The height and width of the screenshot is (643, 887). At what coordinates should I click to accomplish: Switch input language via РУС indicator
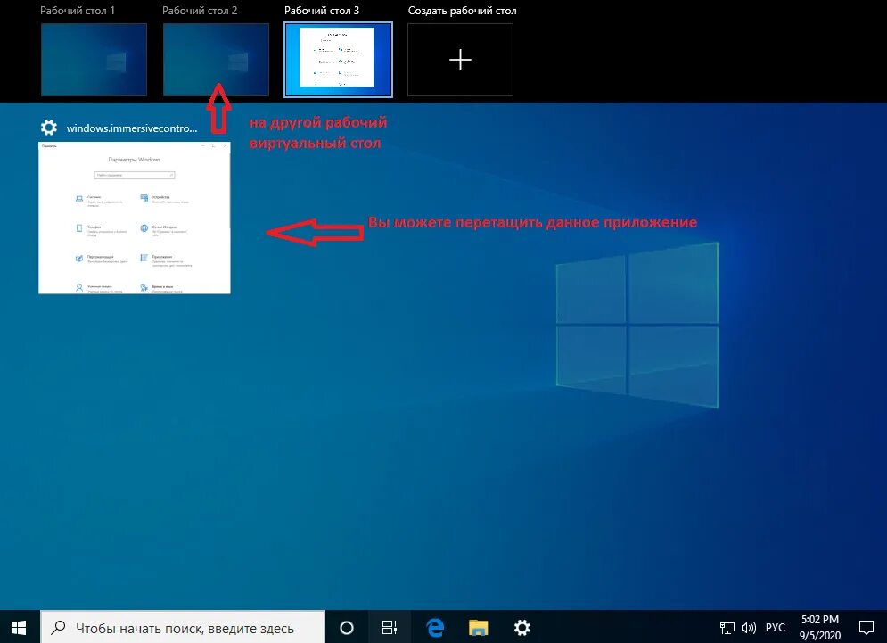775,628
